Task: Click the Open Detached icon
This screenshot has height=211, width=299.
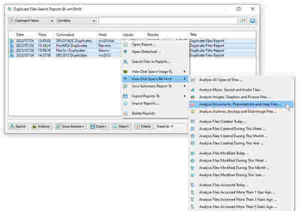Action: point(126,52)
